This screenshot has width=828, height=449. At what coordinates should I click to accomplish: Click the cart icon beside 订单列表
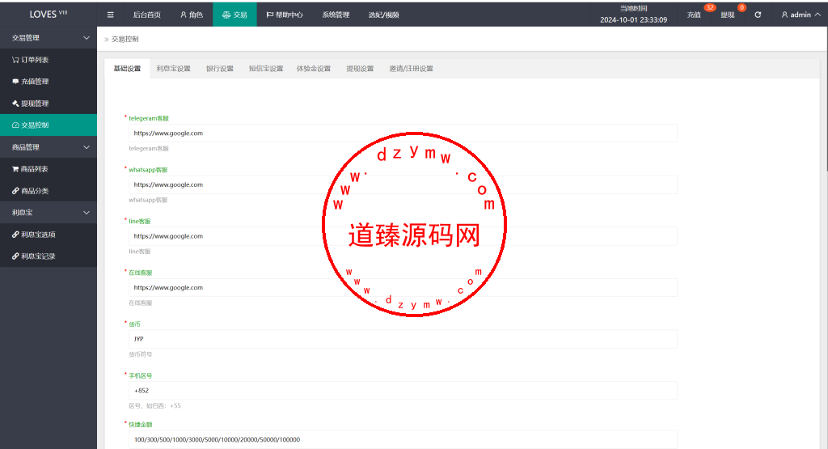pyautogui.click(x=15, y=60)
